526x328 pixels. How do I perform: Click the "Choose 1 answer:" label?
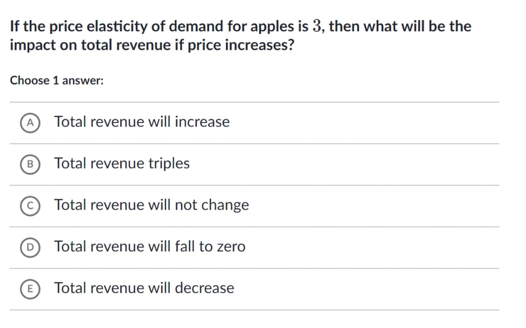click(x=57, y=81)
